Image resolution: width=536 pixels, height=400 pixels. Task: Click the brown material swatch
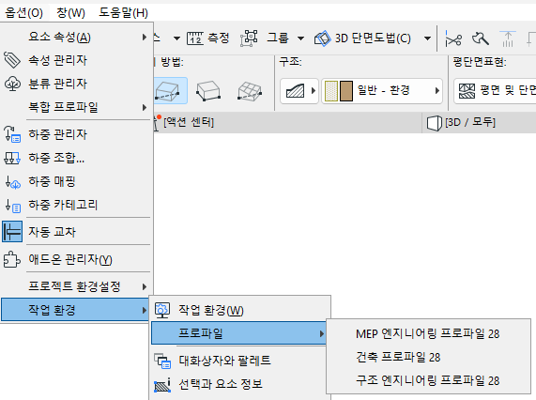[x=346, y=91]
